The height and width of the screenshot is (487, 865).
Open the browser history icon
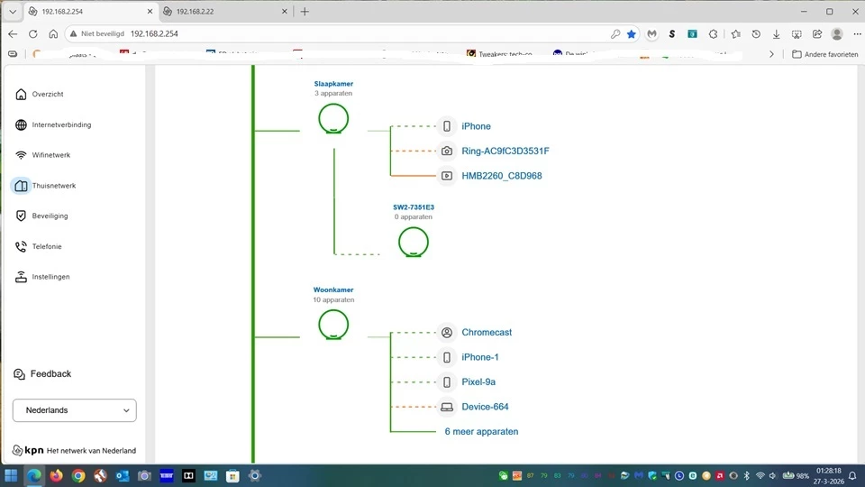[x=756, y=34]
